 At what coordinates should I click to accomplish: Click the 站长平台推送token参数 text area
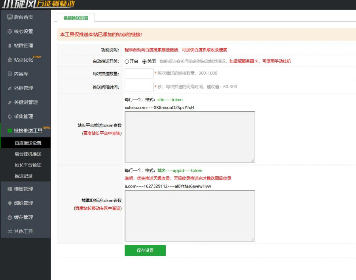pyautogui.click(x=189, y=137)
